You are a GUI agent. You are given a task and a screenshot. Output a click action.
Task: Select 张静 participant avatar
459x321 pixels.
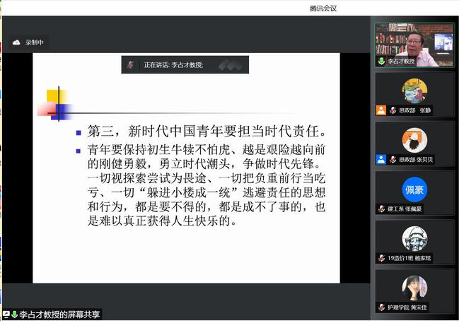[x=414, y=91]
